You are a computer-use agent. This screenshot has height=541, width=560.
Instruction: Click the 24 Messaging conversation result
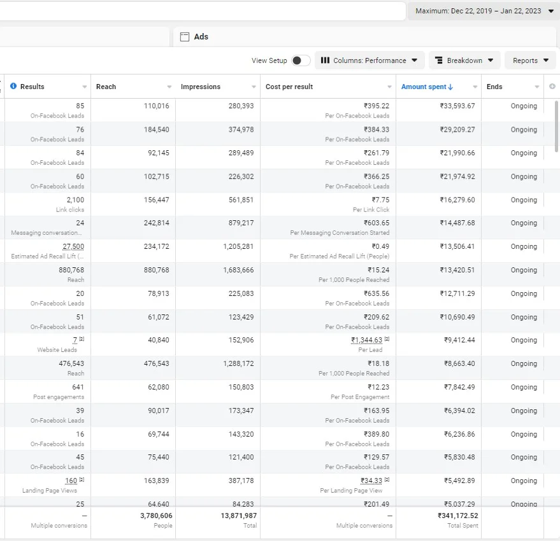coord(80,223)
